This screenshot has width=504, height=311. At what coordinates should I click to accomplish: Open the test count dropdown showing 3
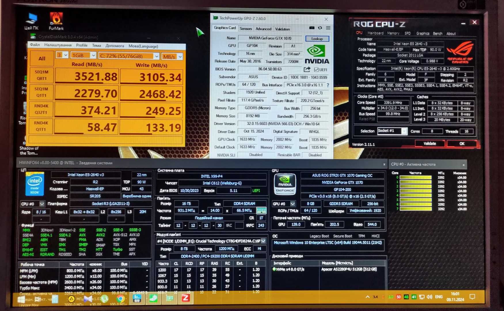click(62, 55)
